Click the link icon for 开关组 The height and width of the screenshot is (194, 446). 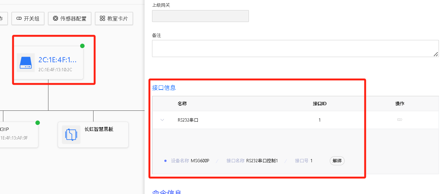pos(19,19)
